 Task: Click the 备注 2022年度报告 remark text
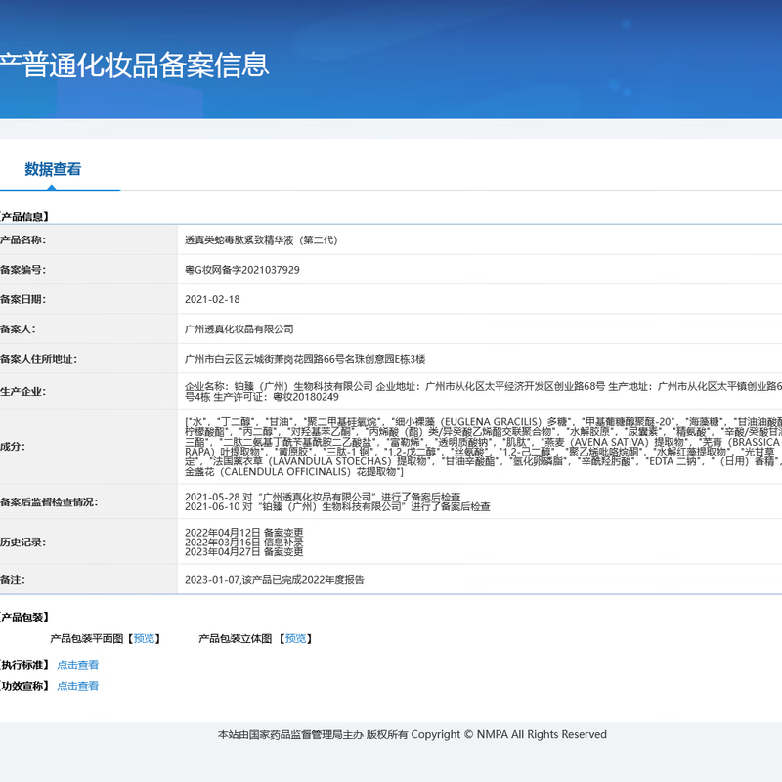point(275,579)
